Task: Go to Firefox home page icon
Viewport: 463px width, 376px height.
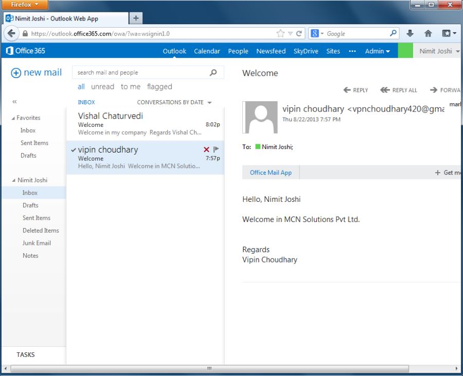Action: [x=428, y=33]
